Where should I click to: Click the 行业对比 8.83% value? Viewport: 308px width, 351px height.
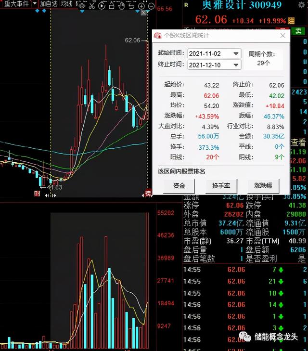tap(276, 127)
